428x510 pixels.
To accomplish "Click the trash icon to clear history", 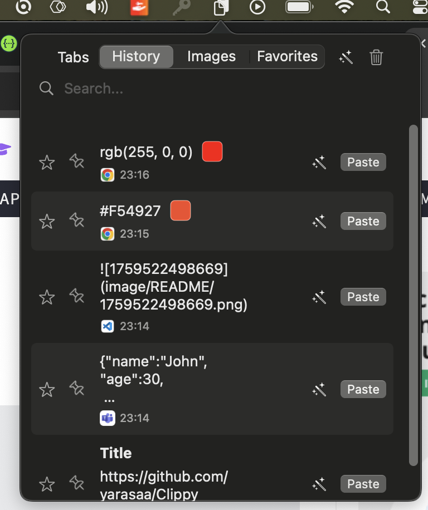I will pyautogui.click(x=376, y=57).
